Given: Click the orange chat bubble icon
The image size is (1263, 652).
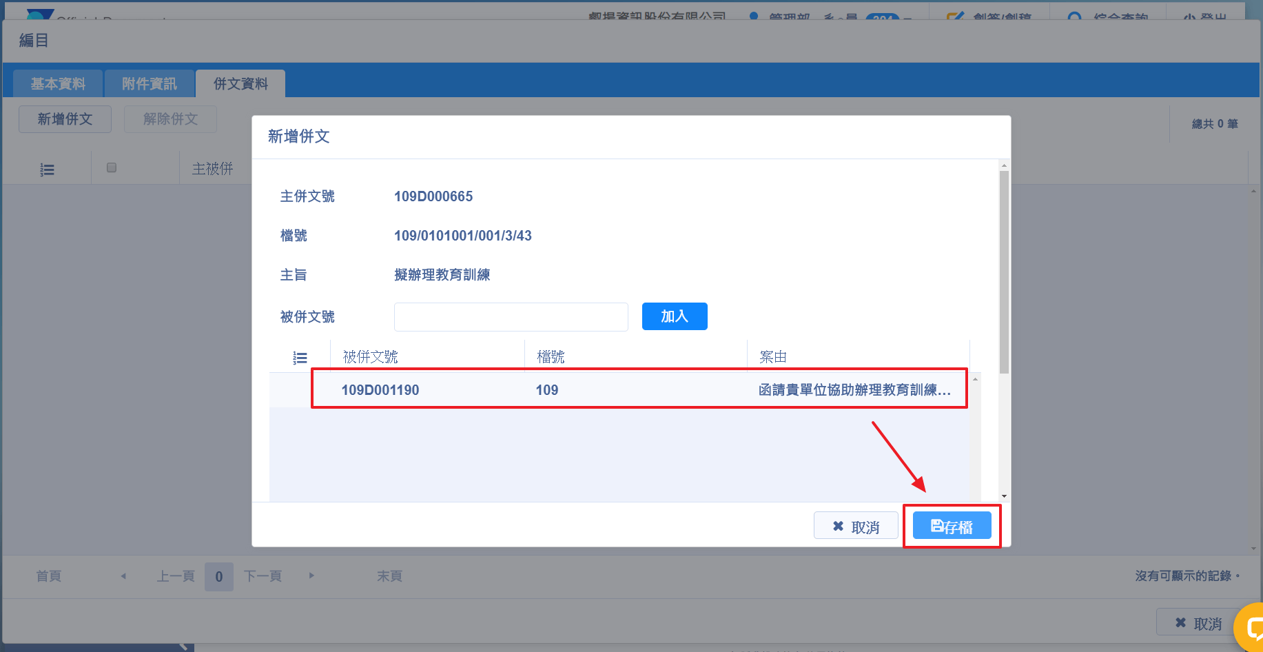Looking at the screenshot, I should (x=1252, y=627).
